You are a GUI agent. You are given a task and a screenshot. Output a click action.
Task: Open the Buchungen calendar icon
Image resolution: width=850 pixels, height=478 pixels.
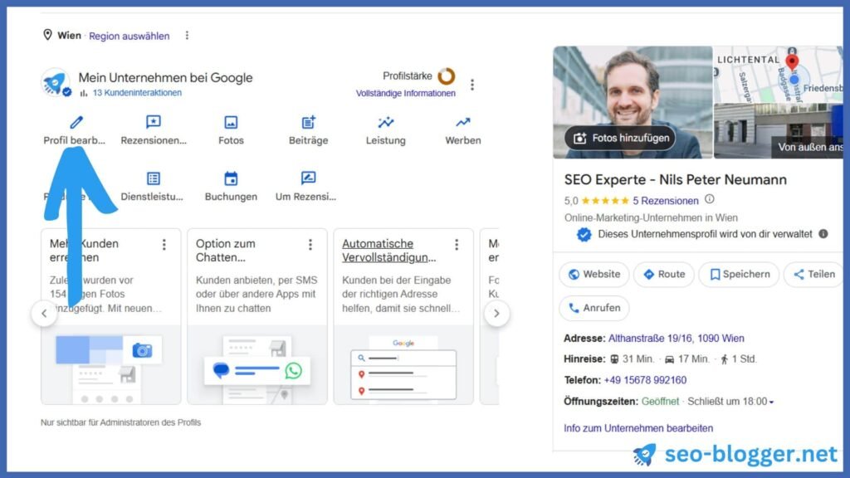(231, 178)
